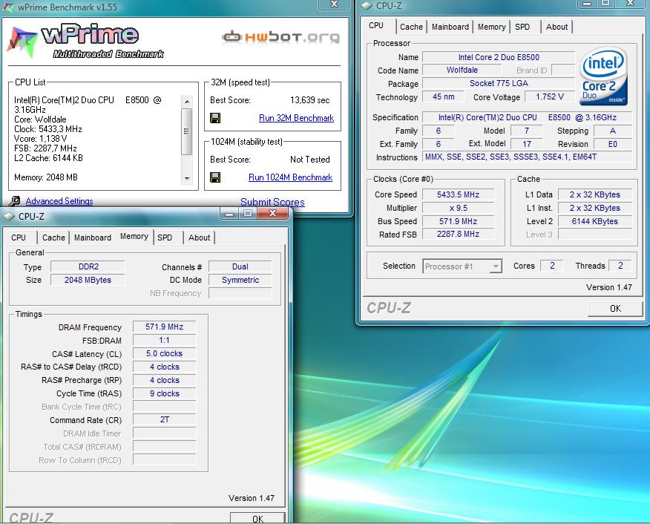Click the Clock: 5433,3 MHz line in CPU List
The image size is (650, 524).
(x=48, y=129)
